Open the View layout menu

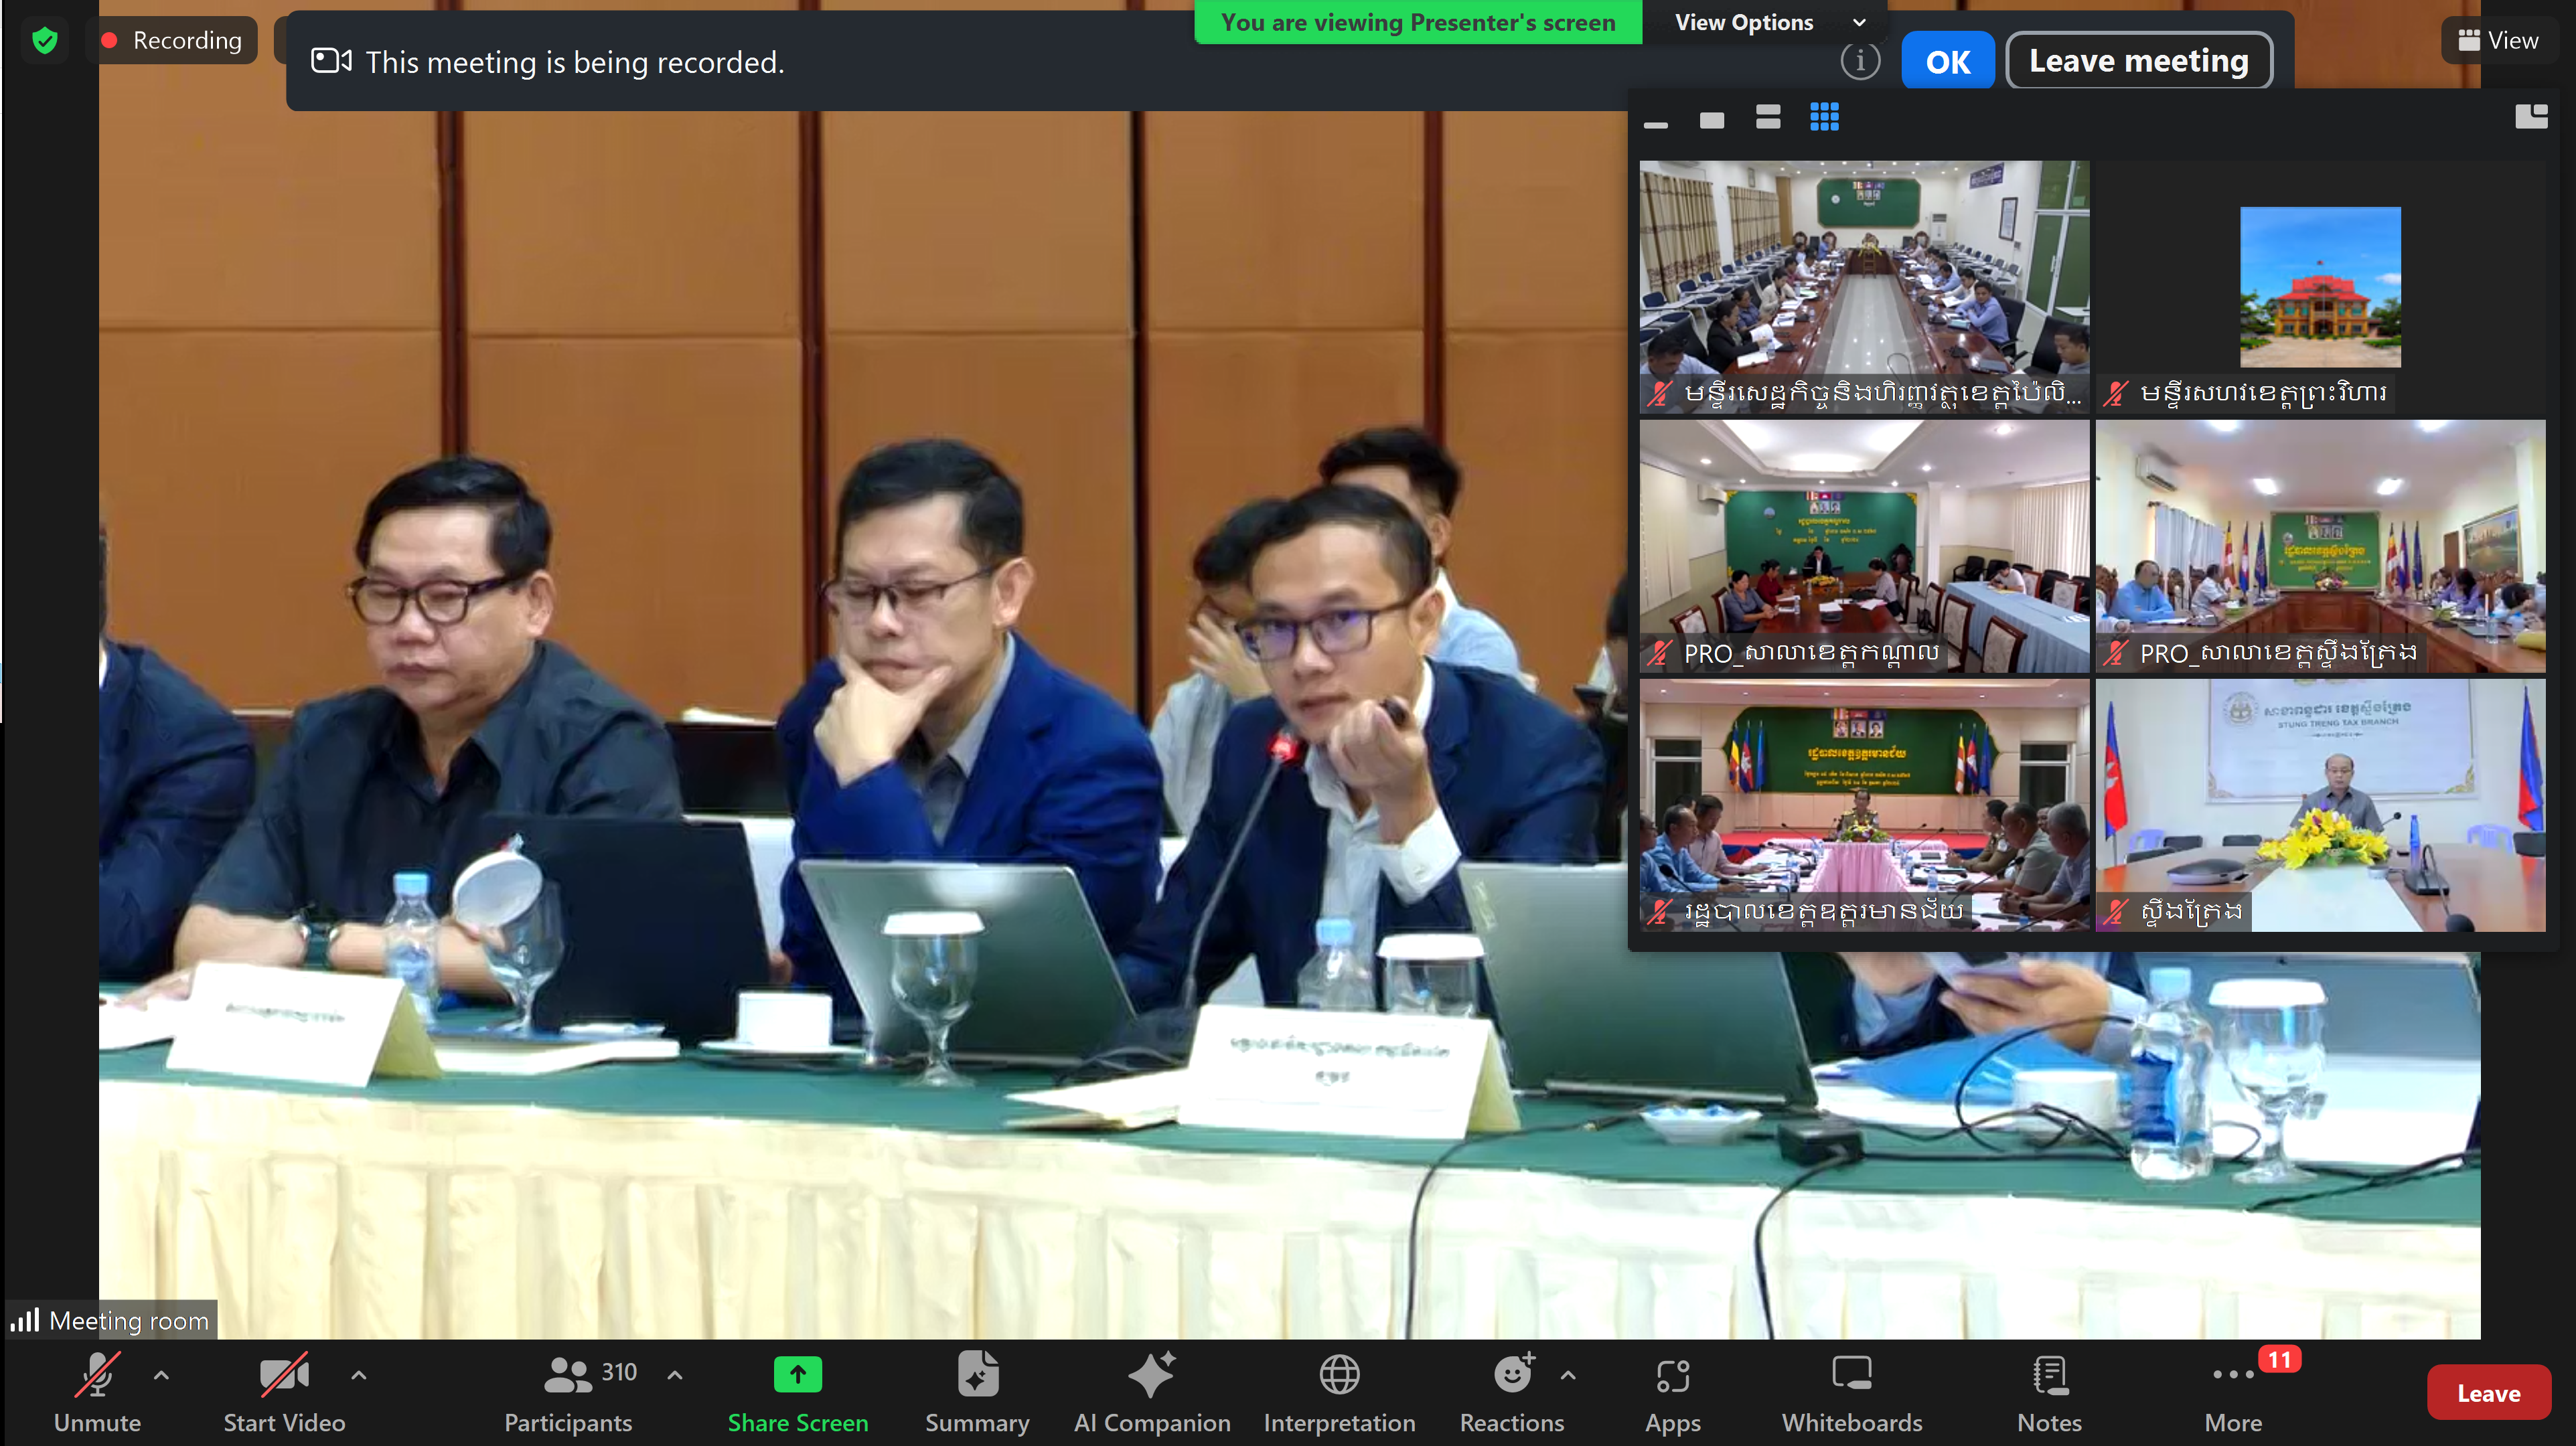[2498, 40]
